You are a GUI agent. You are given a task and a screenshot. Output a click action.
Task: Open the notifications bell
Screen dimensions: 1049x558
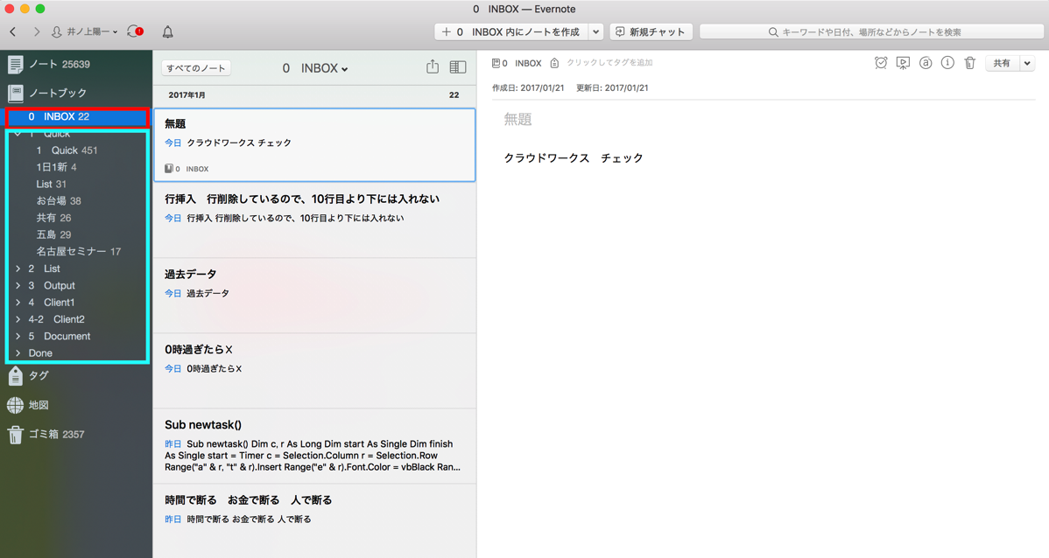click(168, 31)
